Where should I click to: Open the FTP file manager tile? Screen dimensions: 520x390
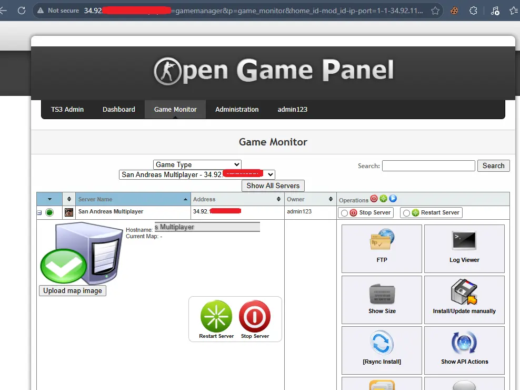point(382,248)
